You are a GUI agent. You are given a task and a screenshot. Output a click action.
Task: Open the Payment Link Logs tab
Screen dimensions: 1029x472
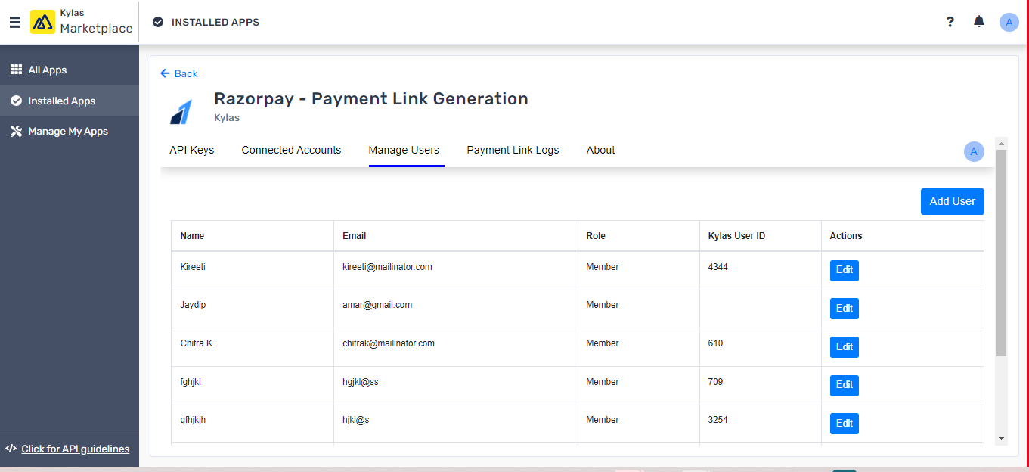tap(513, 150)
